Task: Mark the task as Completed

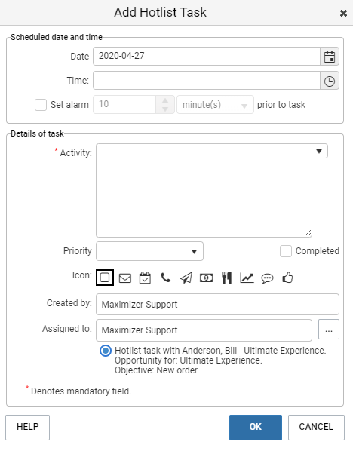Action: pos(286,251)
